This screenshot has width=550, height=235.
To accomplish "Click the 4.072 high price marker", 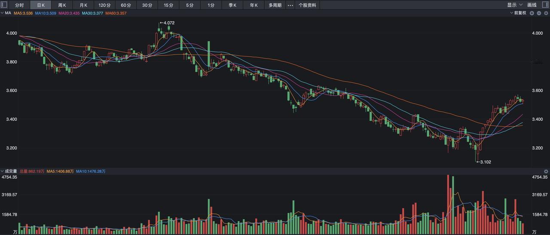I will click(x=167, y=23).
